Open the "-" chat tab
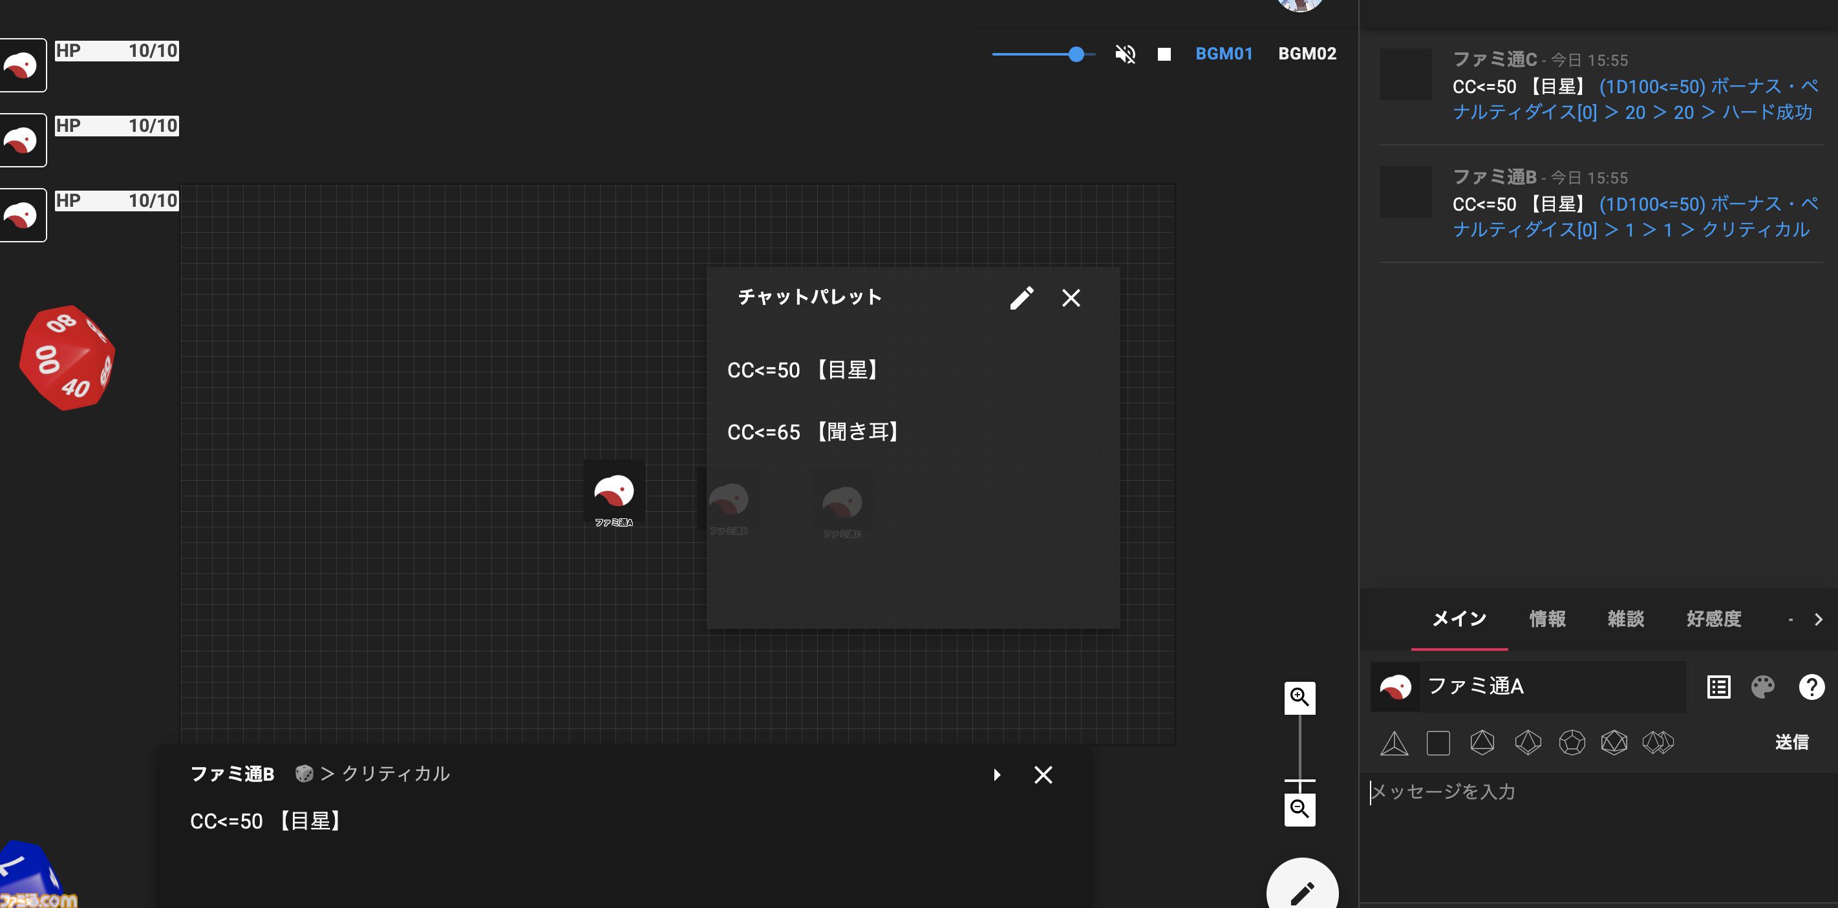This screenshot has height=908, width=1838. point(1790,619)
